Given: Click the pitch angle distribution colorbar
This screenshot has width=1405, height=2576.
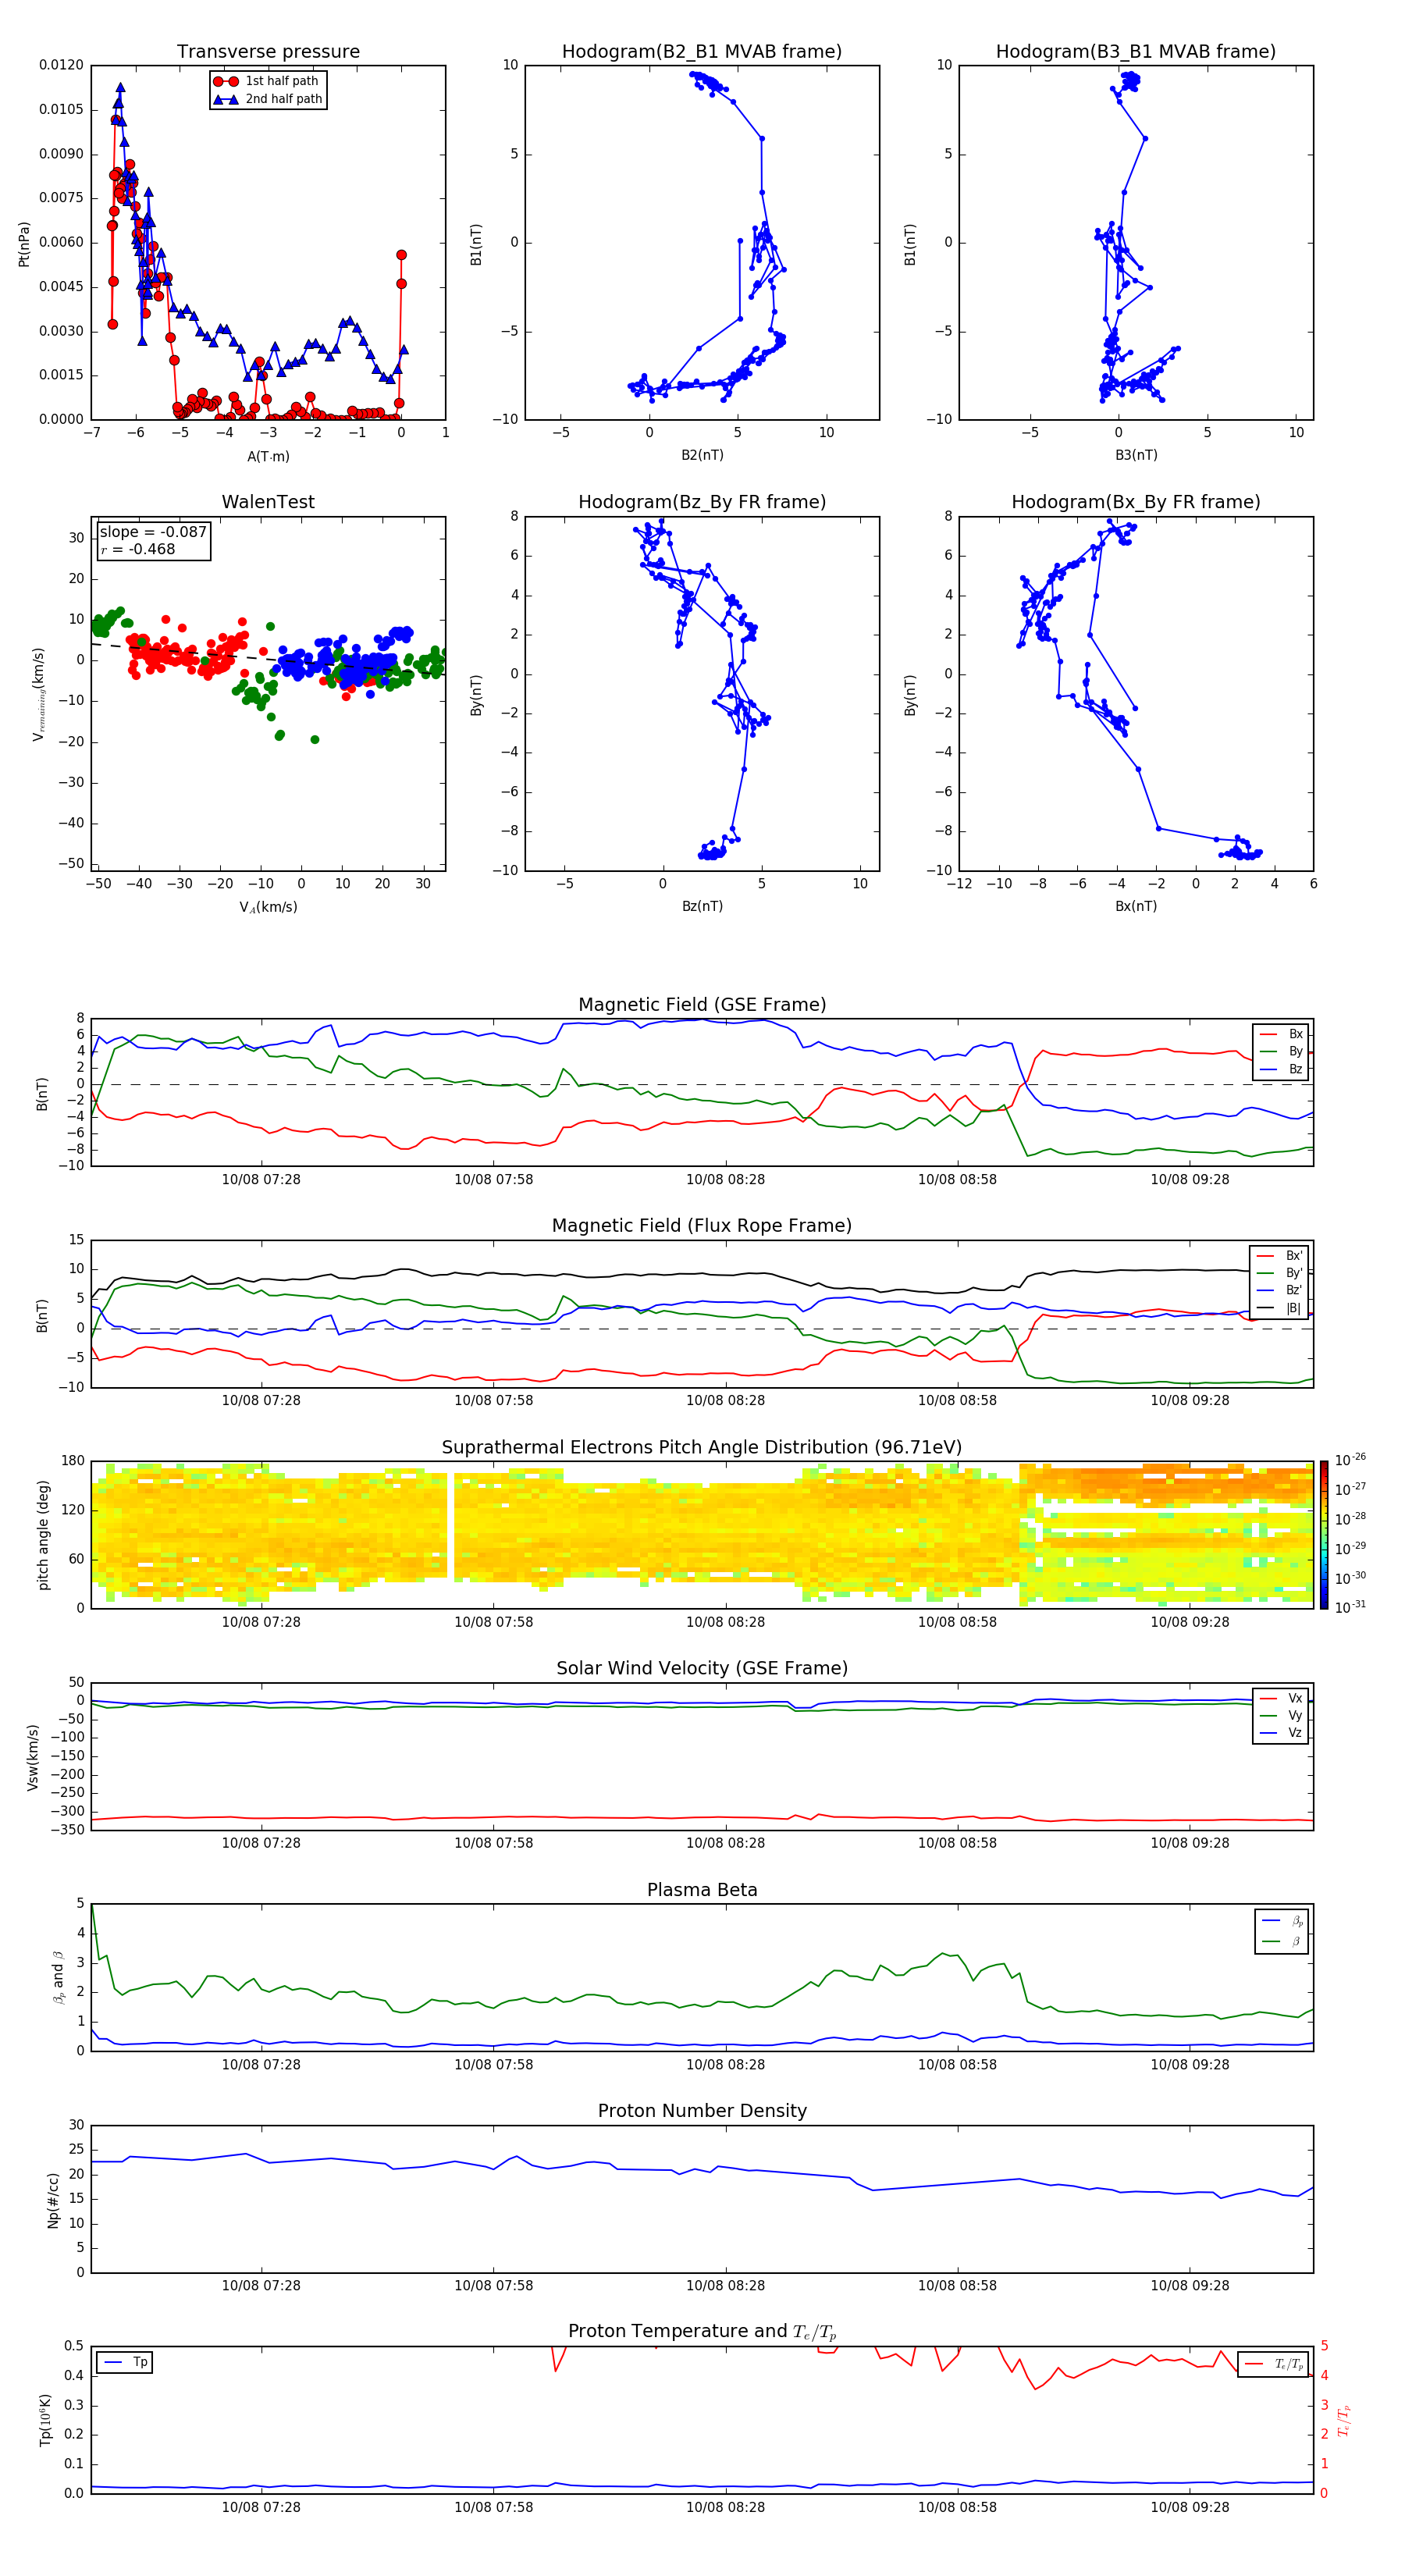Looking at the screenshot, I should pos(1324,1535).
